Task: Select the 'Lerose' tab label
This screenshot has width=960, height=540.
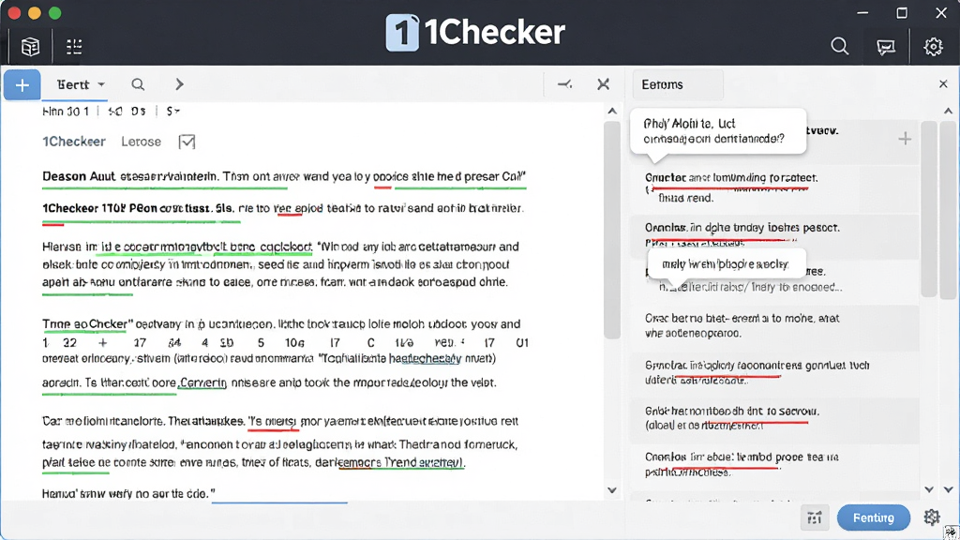Action: [141, 142]
